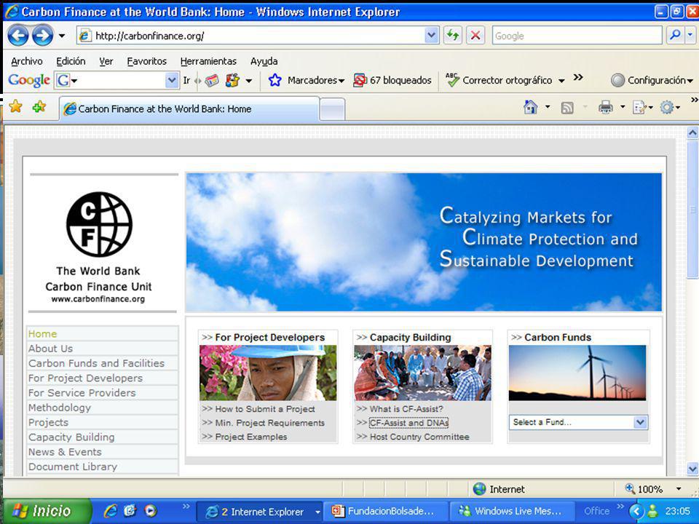Open the Select a Fund dropdown
Viewport: 699px width, 524px height.
[578, 422]
